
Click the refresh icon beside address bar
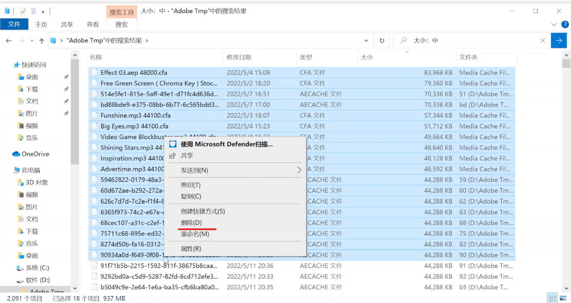tap(382, 41)
